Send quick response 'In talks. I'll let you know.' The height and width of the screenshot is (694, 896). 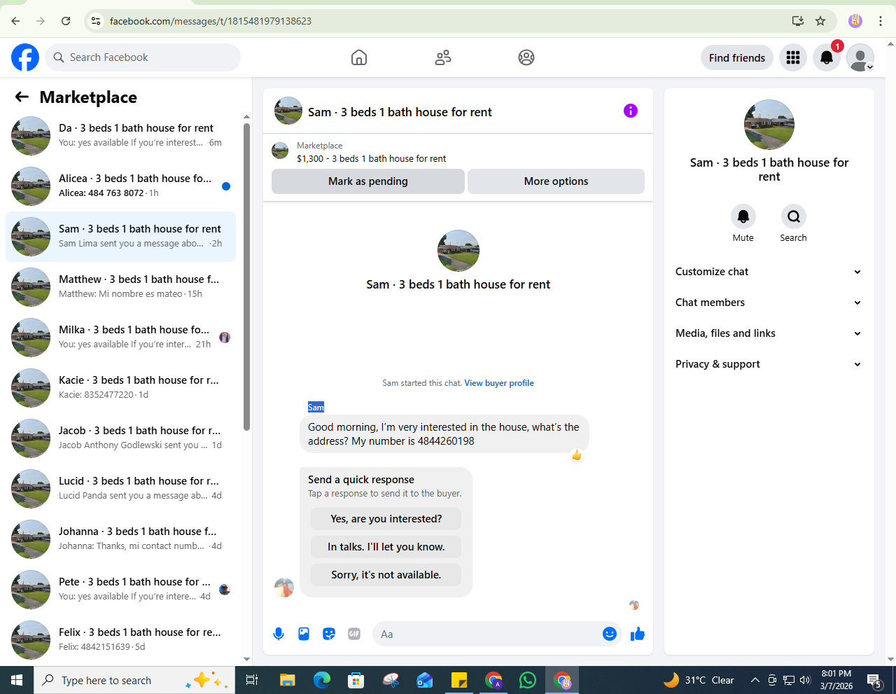(x=386, y=547)
